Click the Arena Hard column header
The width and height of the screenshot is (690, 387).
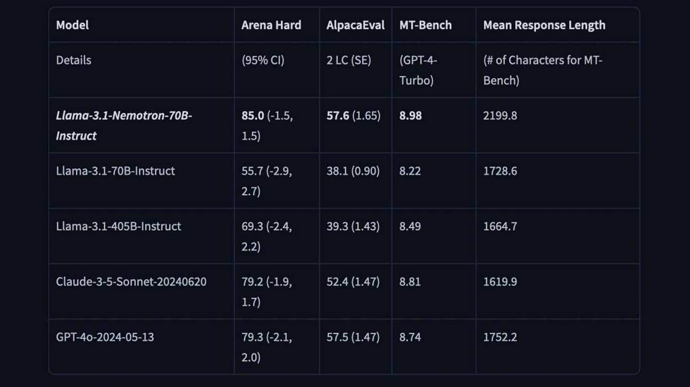click(271, 25)
